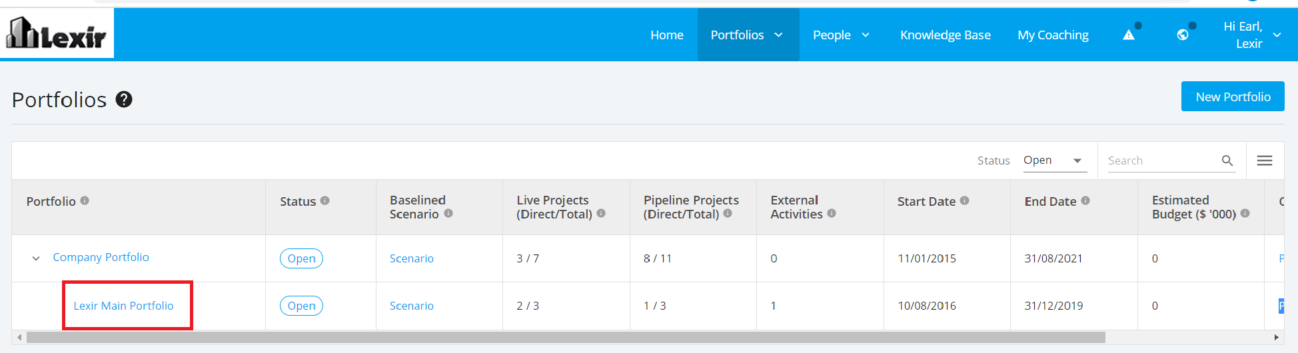1298x353 pixels.
Task: Click the chevron next to People menu
Action: (866, 35)
